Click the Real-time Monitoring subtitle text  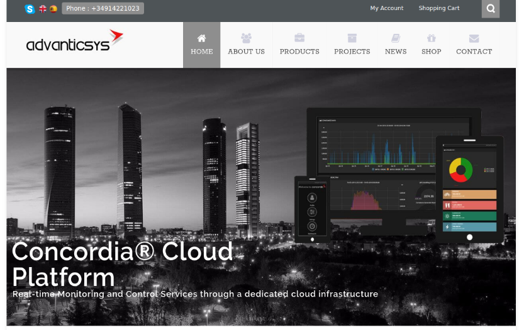point(195,294)
